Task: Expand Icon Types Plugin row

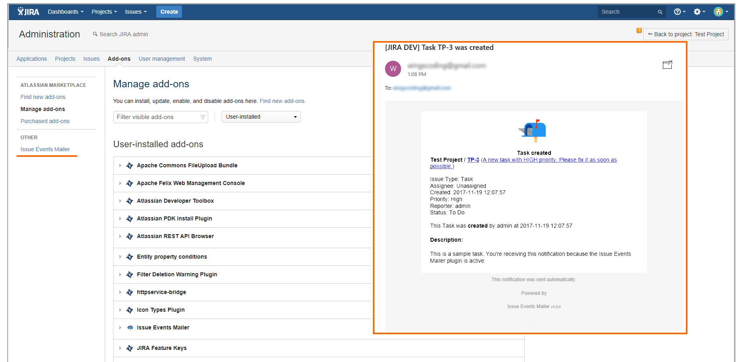Action: [120, 310]
